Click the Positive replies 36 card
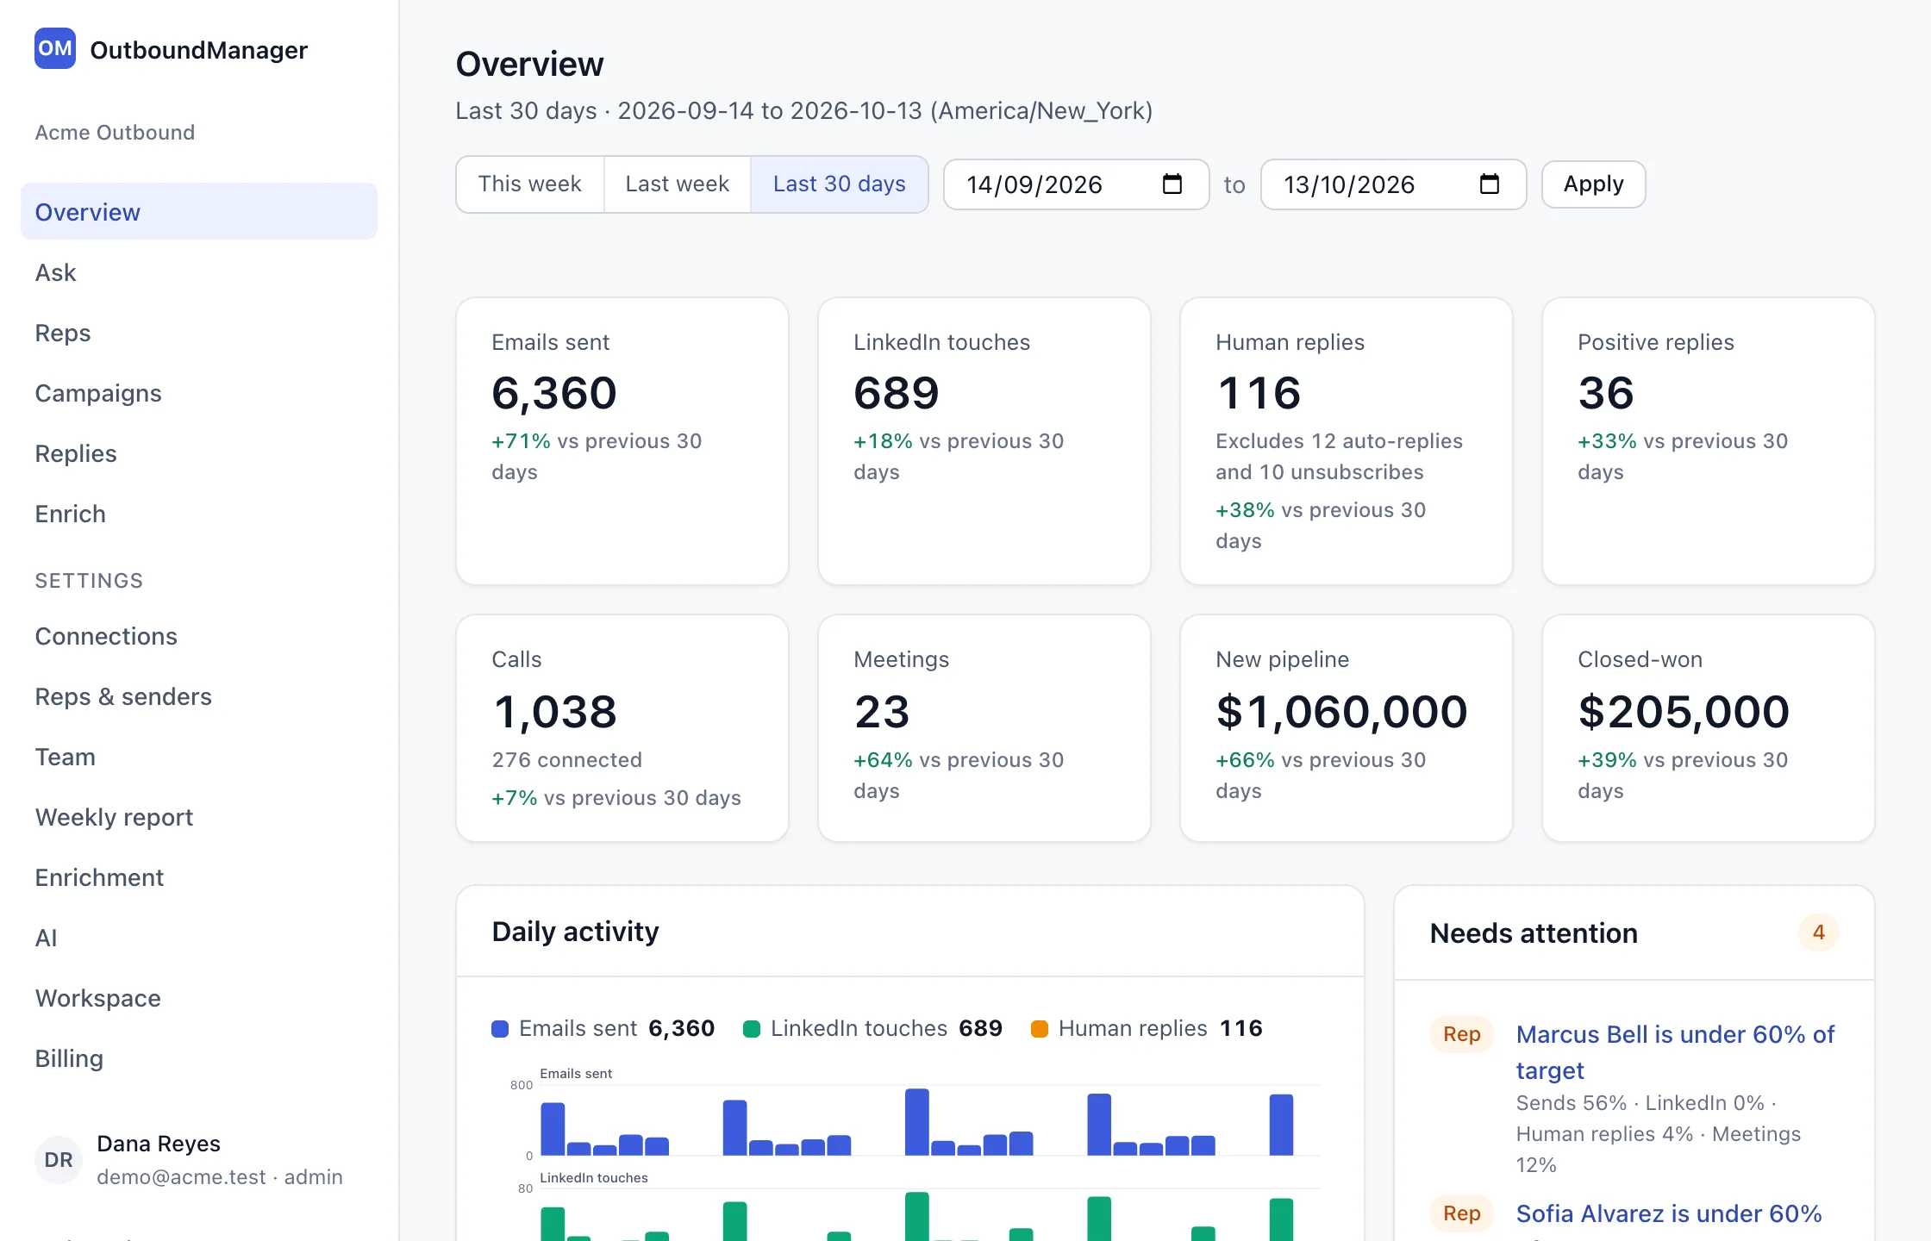1931x1241 pixels. click(x=1709, y=441)
